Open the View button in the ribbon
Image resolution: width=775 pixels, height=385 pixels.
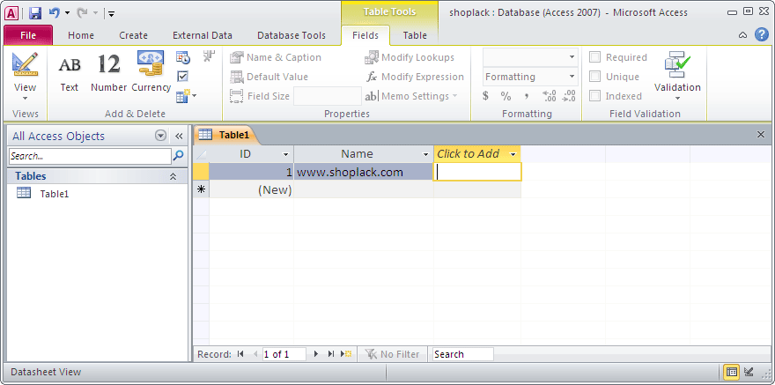click(x=25, y=76)
